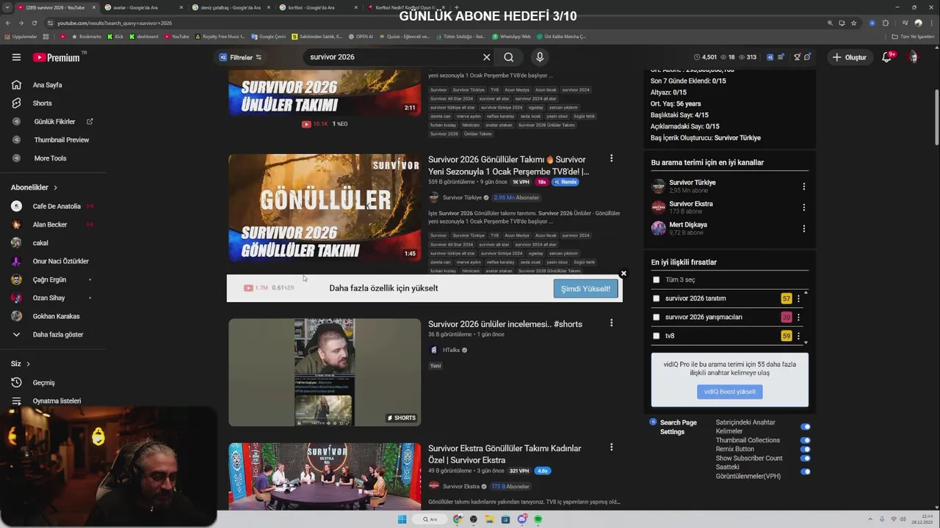The image size is (940, 528).
Task: Open the vidIQ trophy icon in header
Action: click(x=797, y=57)
